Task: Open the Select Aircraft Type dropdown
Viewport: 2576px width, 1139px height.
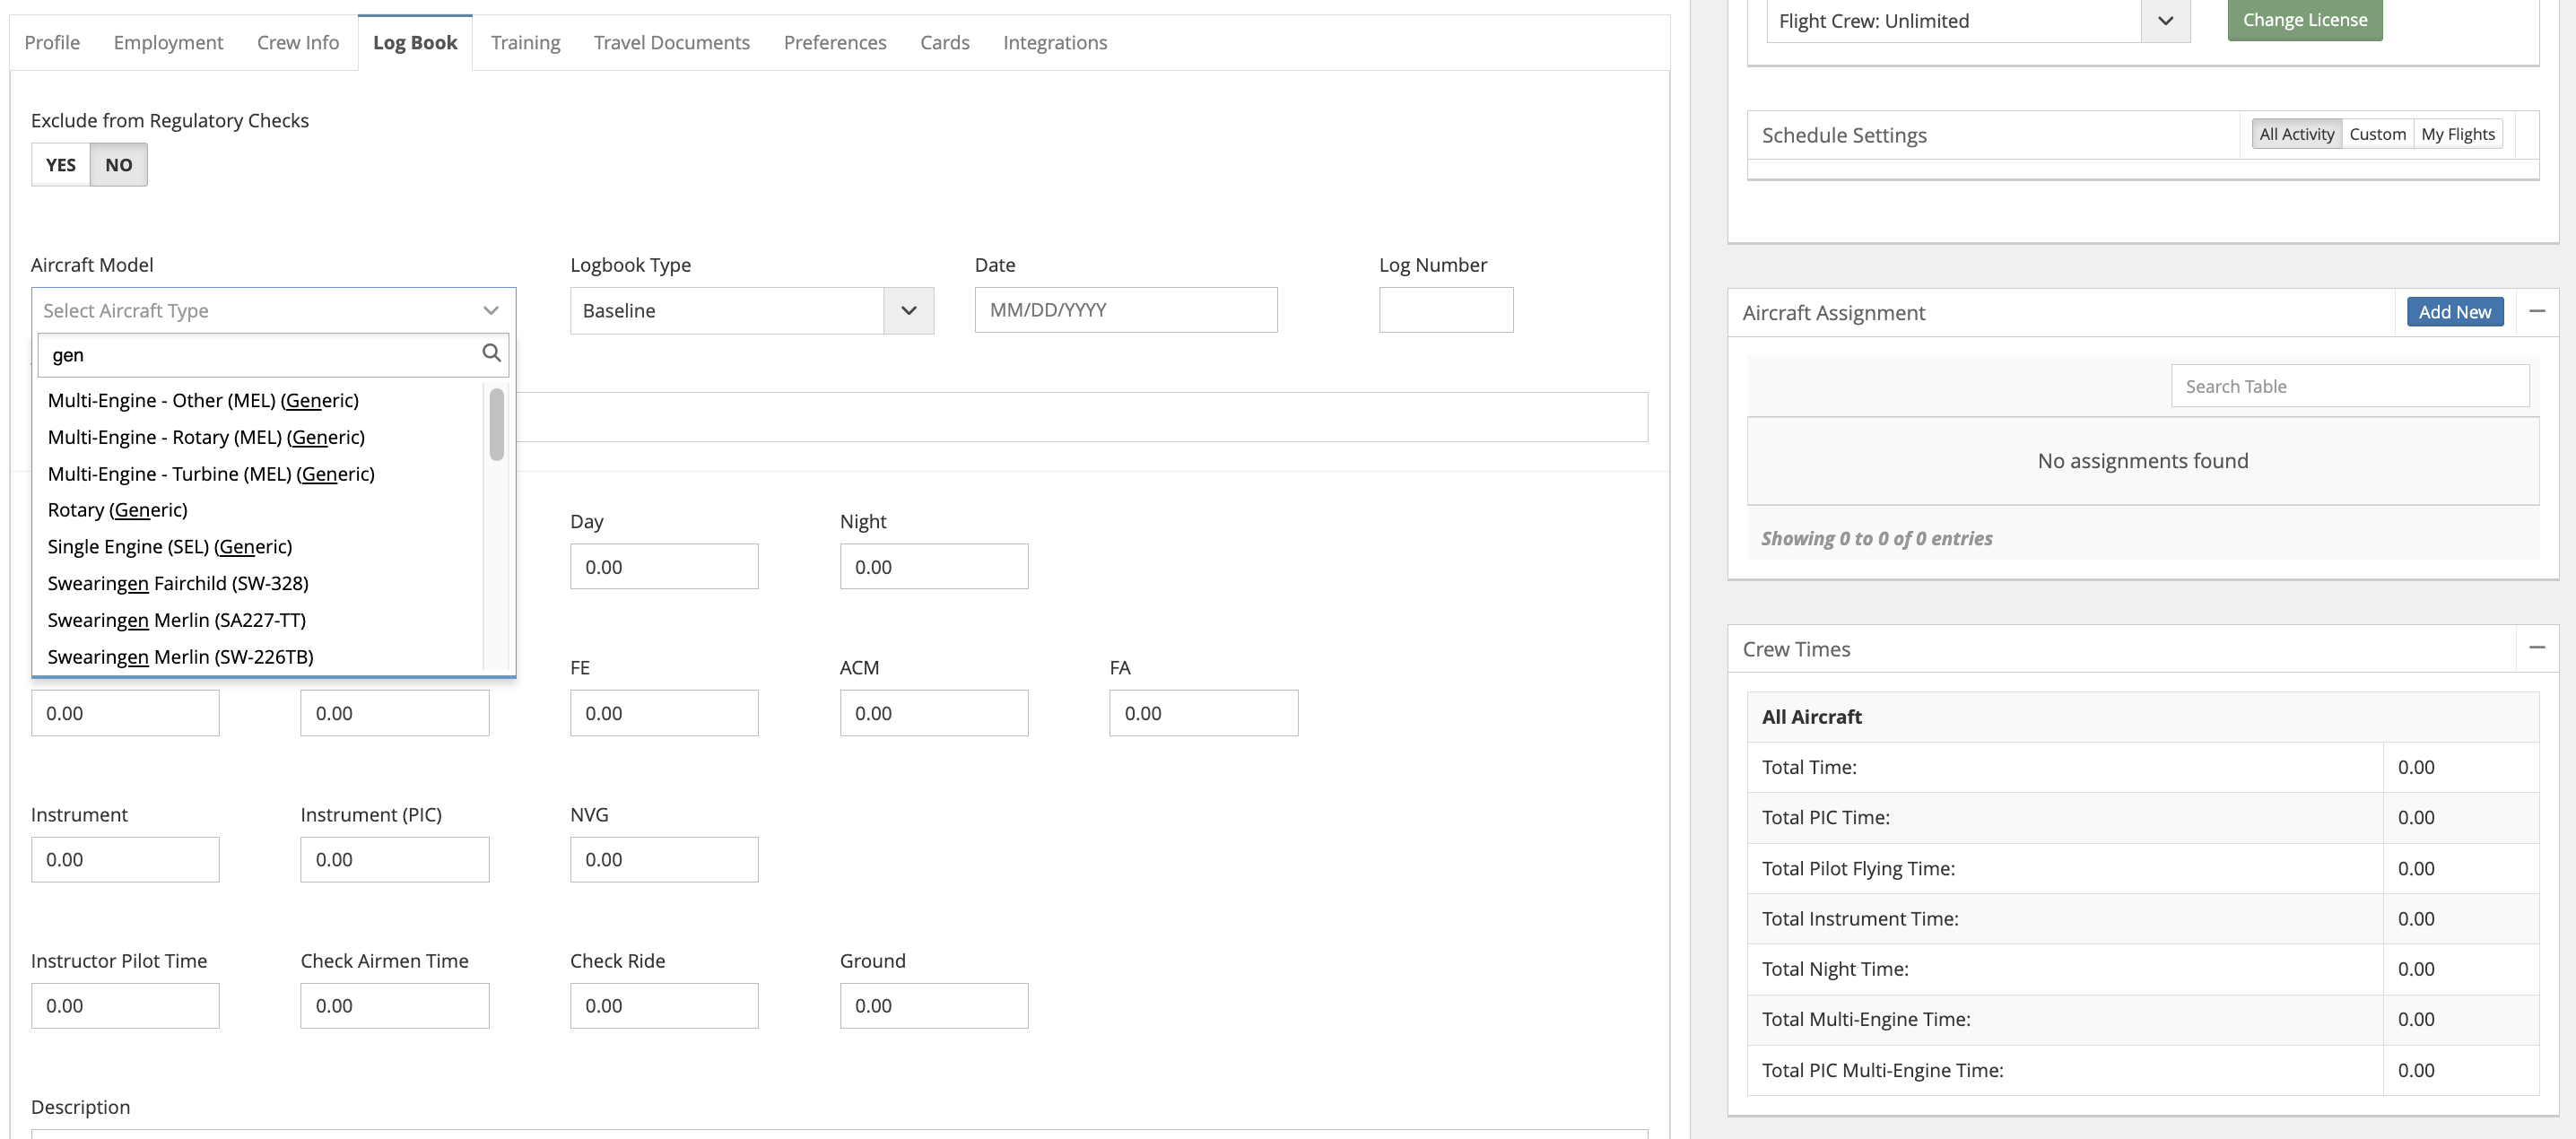Action: point(273,310)
